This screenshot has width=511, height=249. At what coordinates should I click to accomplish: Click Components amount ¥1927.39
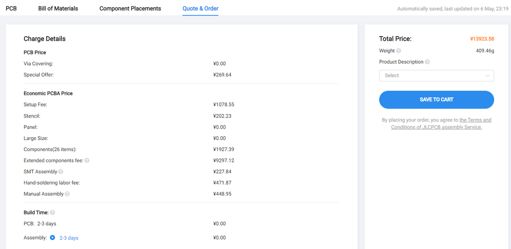(x=224, y=149)
